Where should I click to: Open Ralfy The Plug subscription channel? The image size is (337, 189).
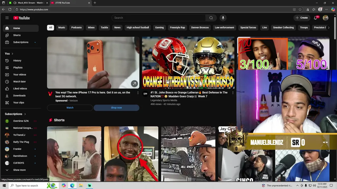21,142
